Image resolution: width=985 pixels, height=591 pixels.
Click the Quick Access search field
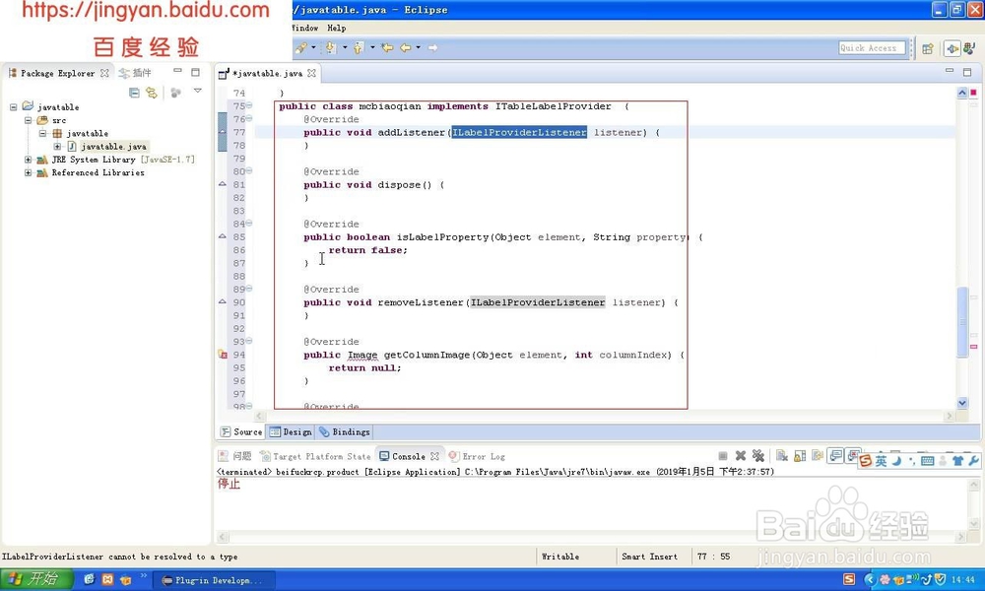pyautogui.click(x=872, y=47)
